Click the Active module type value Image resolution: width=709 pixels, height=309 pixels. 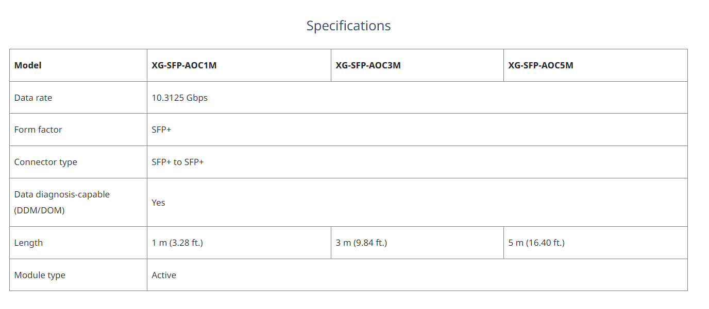point(164,275)
